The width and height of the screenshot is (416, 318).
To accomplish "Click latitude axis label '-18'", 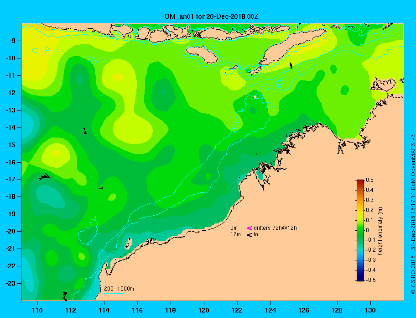I will pyautogui.click(x=10, y=197).
